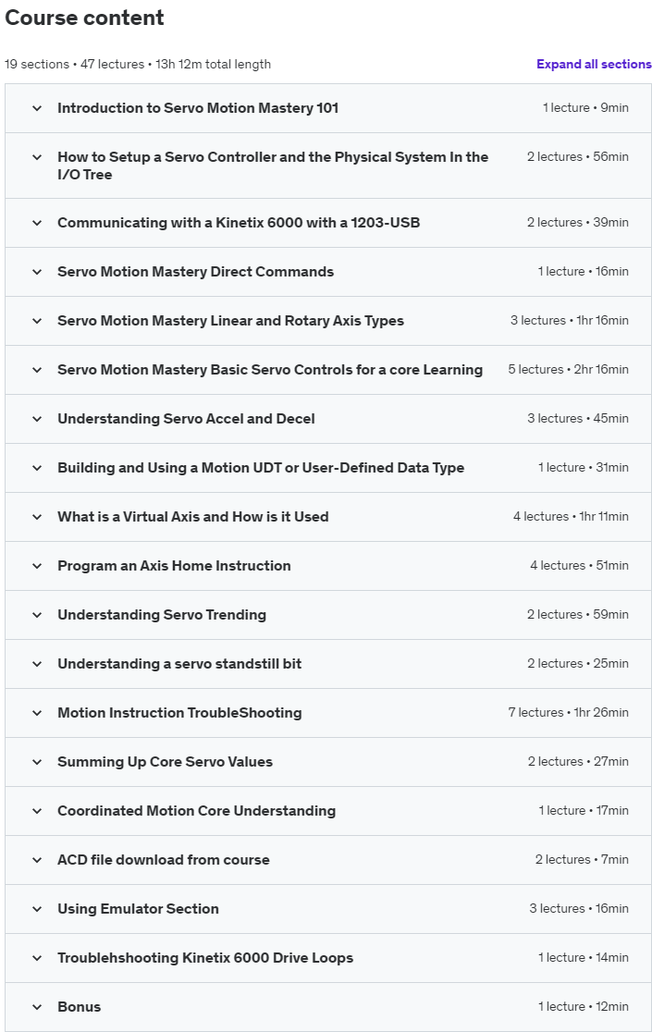
Task: Click chevron beside Servo Motion Mastery Direct Commands
Action: click(37, 272)
